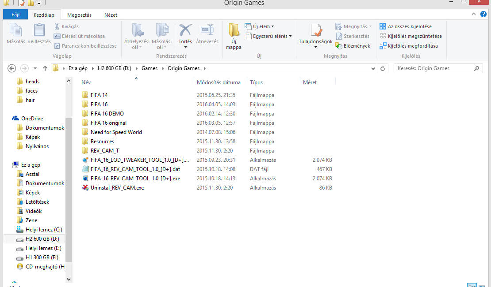Open Tulajdonságok properties icon
This screenshot has width=491, height=287.
click(315, 31)
